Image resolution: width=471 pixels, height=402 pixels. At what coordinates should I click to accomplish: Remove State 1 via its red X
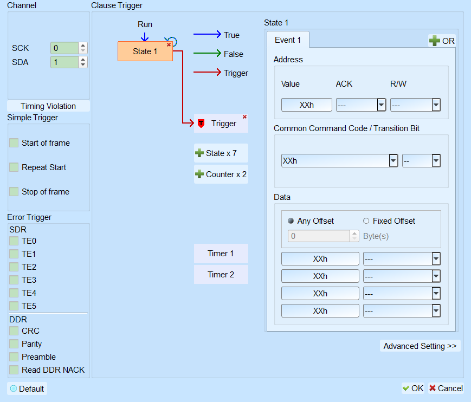pos(169,45)
